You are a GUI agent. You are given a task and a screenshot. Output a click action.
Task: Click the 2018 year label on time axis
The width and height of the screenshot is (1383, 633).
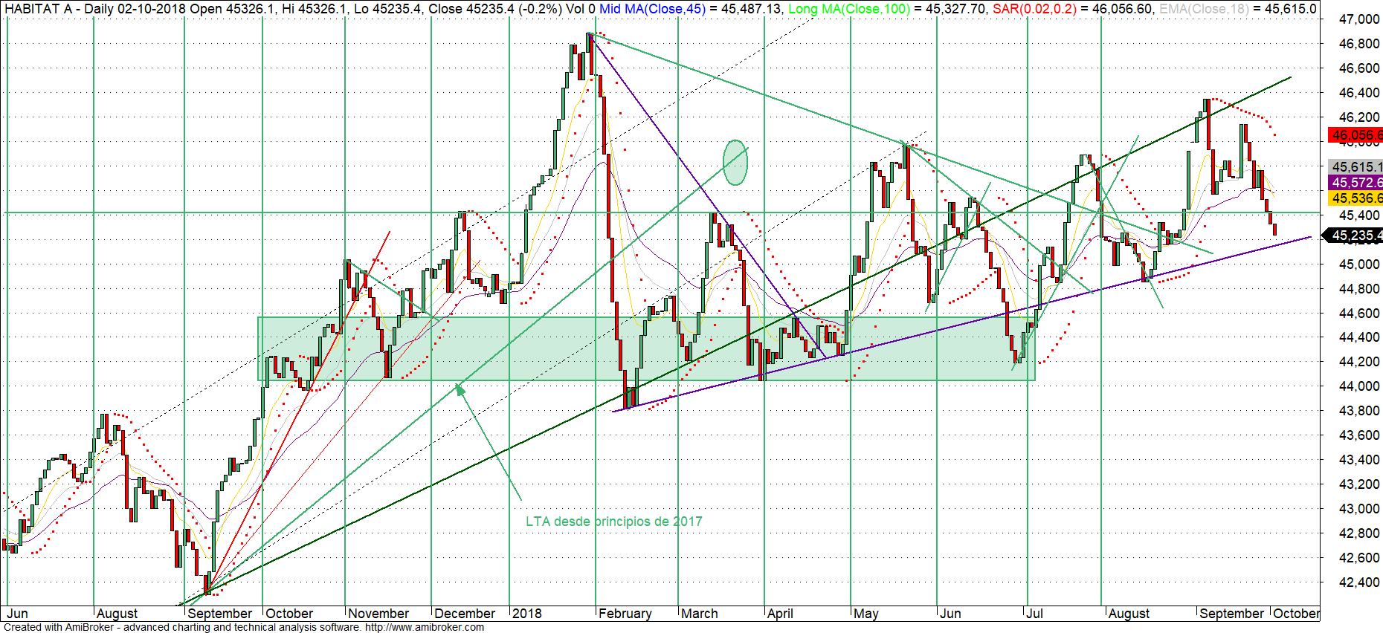coord(527,614)
